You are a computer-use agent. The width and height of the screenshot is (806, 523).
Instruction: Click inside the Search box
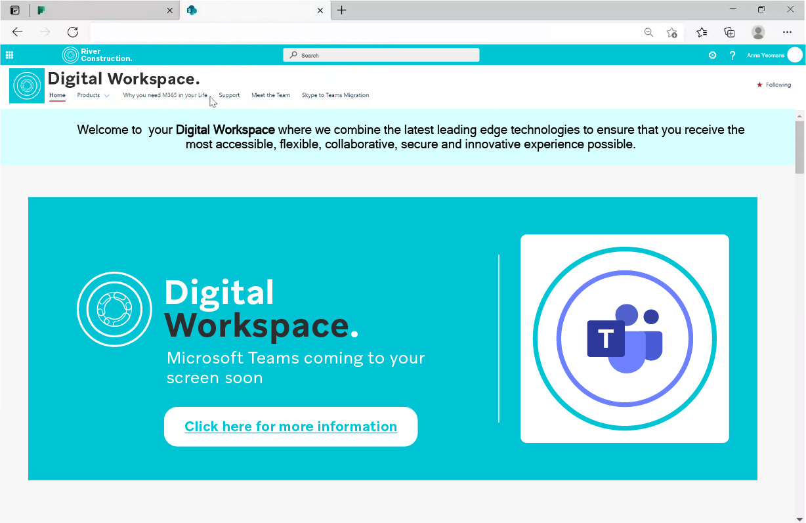[381, 54]
